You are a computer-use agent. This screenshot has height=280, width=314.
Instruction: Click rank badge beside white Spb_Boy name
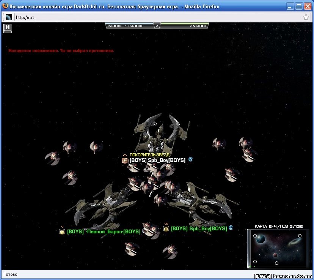(x=124, y=160)
